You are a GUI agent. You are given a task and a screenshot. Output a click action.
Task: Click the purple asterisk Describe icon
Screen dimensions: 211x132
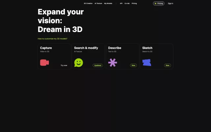click(x=113, y=63)
